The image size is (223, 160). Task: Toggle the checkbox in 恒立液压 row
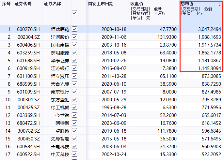74,76
